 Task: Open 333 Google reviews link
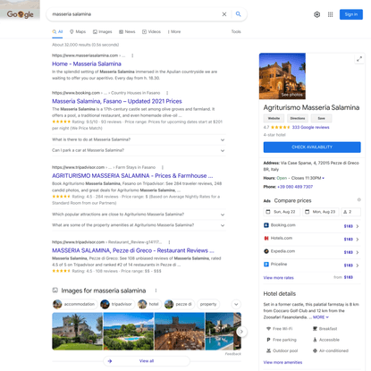310,127
